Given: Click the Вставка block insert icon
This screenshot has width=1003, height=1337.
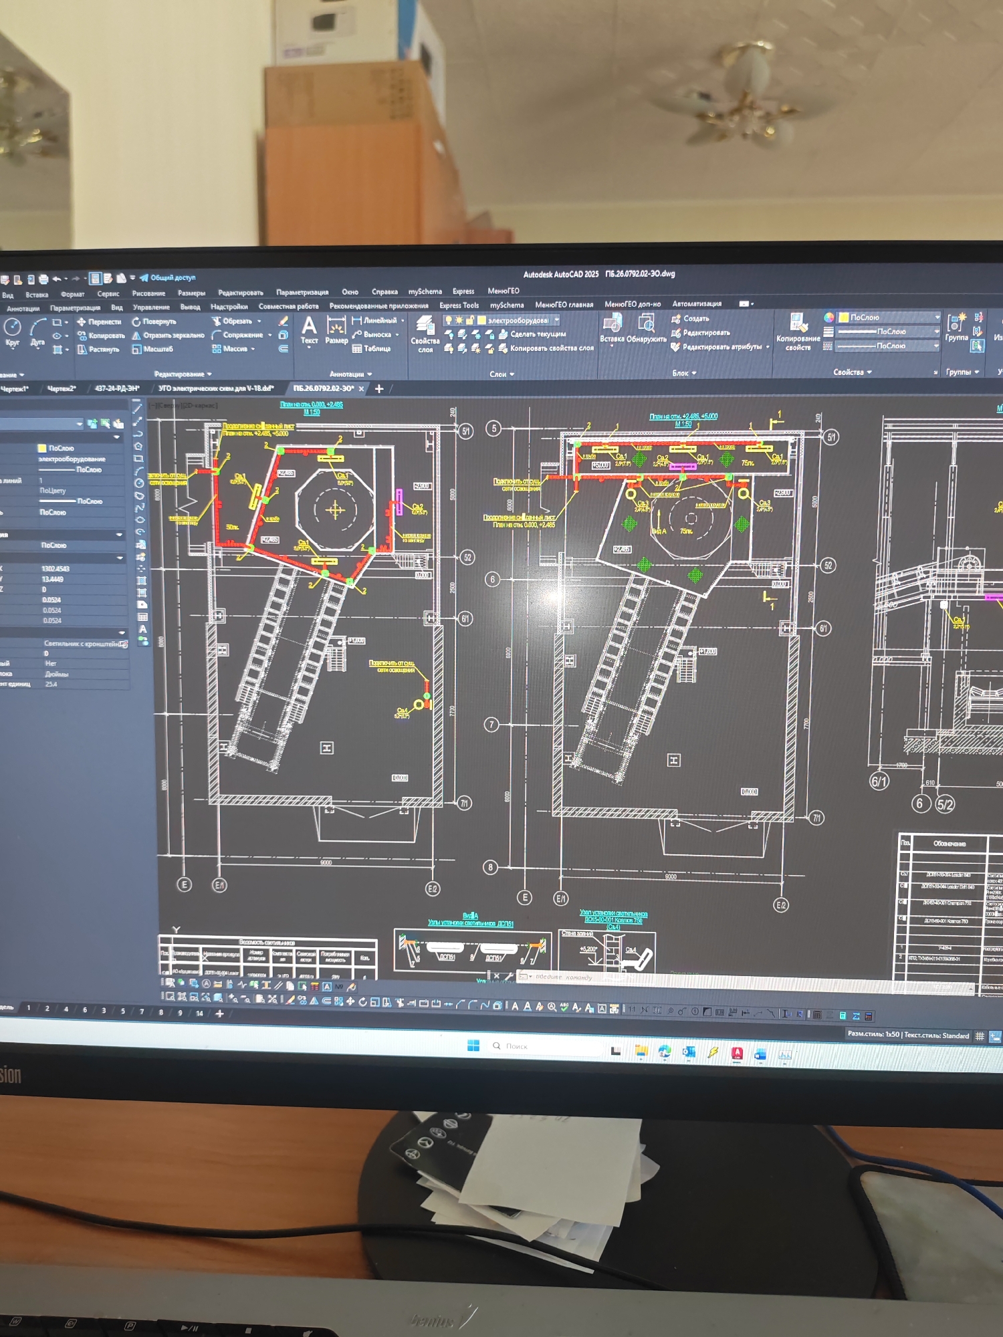Looking at the screenshot, I should point(611,329).
